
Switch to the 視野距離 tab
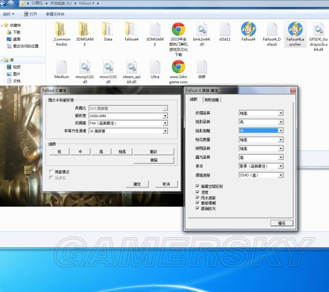pyautogui.click(x=212, y=100)
